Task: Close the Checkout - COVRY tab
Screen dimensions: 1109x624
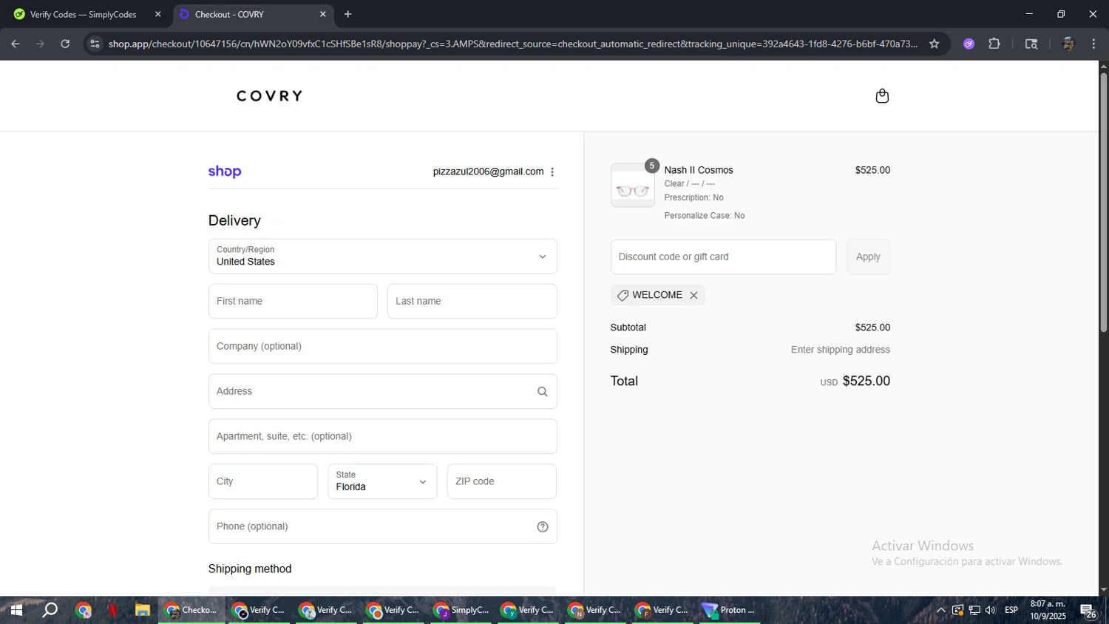Action: pos(322,14)
